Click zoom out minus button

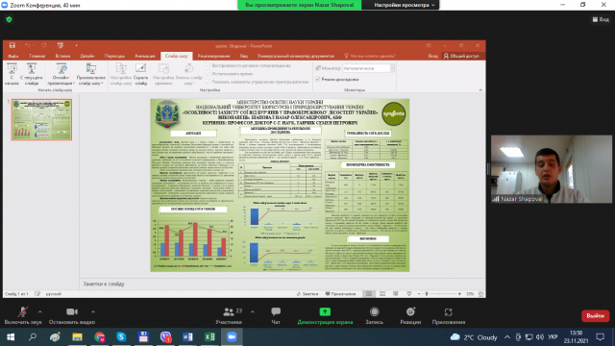coord(419,293)
